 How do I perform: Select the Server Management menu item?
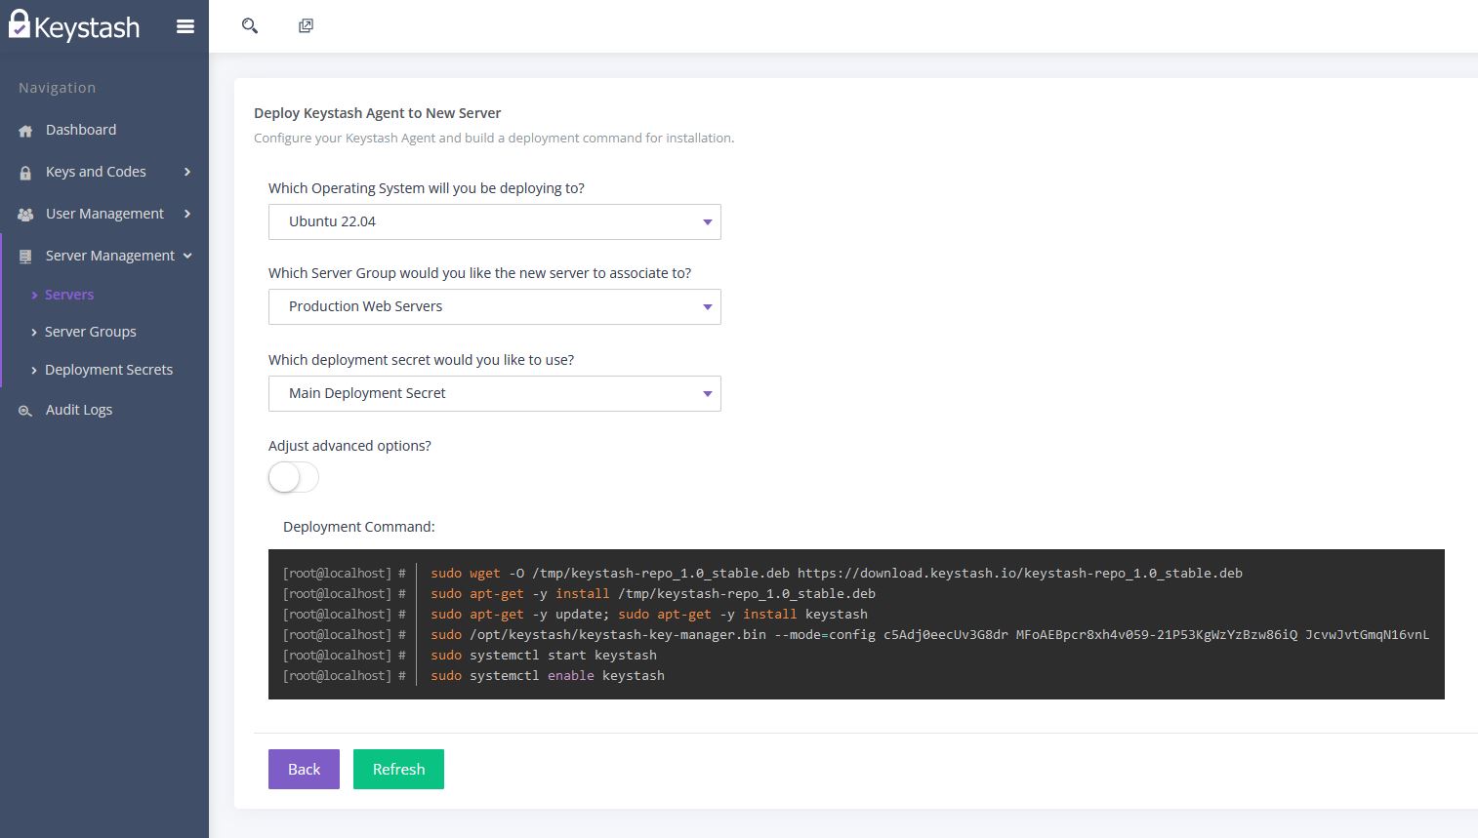[110, 256]
